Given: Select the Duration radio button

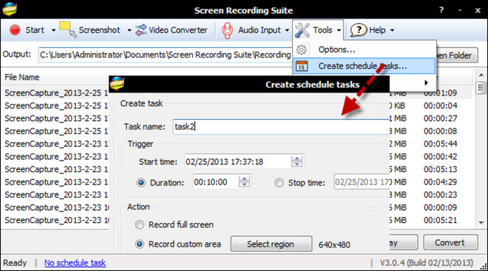Looking at the screenshot, I should (x=141, y=183).
